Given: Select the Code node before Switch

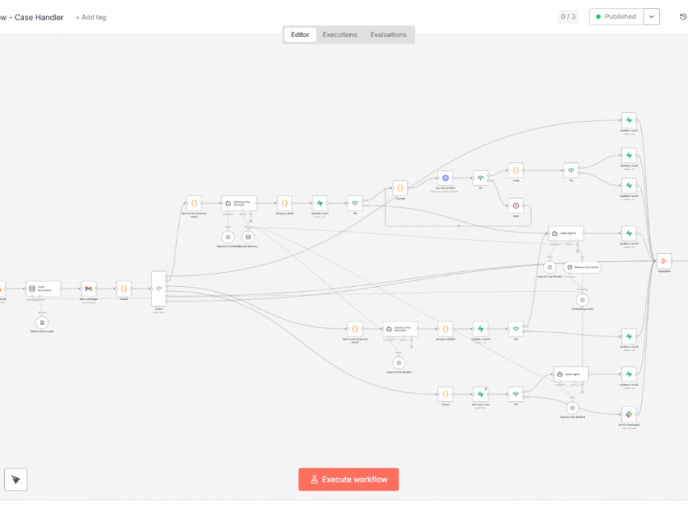Looking at the screenshot, I should coord(124,289).
